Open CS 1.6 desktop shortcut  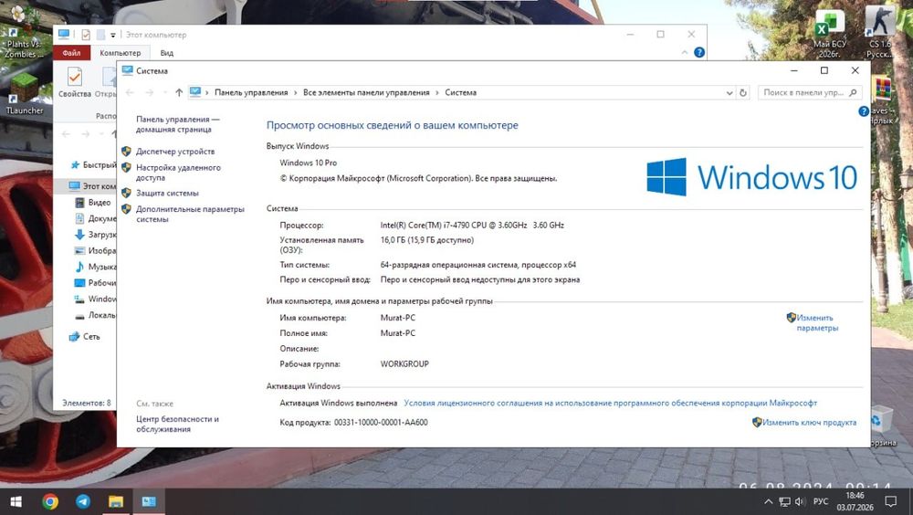coord(880,33)
